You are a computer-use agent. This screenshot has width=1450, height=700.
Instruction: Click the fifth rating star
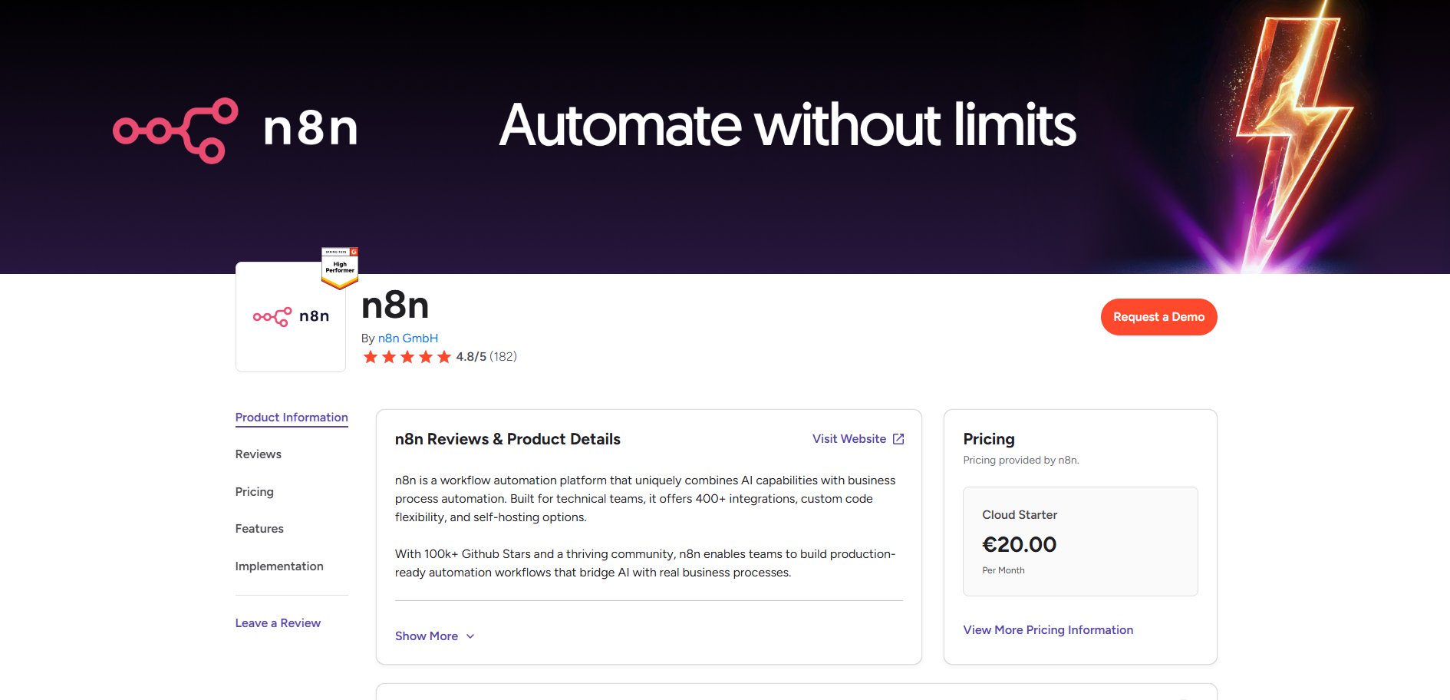(444, 357)
